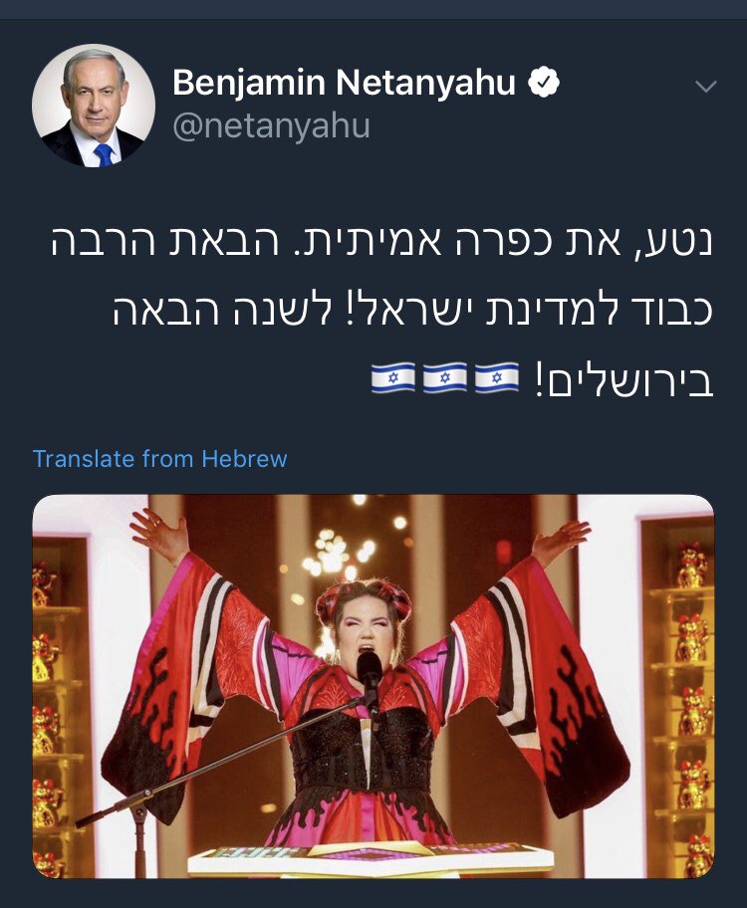Click the blue verified checkmark badge
The width and height of the screenshot is (747, 908).
[x=544, y=83]
